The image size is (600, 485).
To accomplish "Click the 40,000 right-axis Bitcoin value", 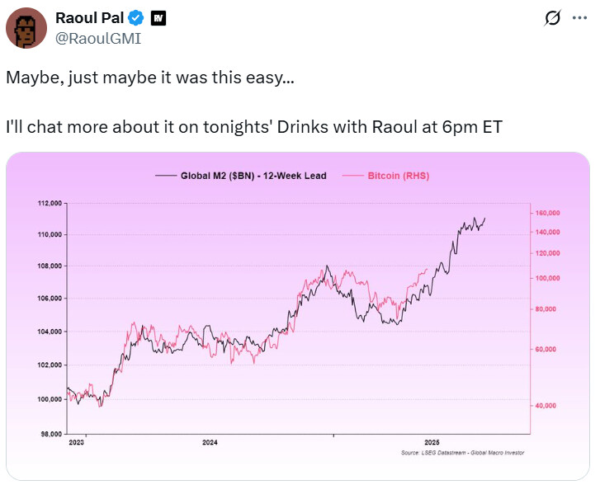I will pos(546,406).
